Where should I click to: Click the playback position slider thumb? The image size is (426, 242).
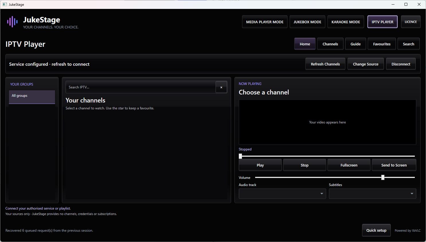[x=241, y=156]
